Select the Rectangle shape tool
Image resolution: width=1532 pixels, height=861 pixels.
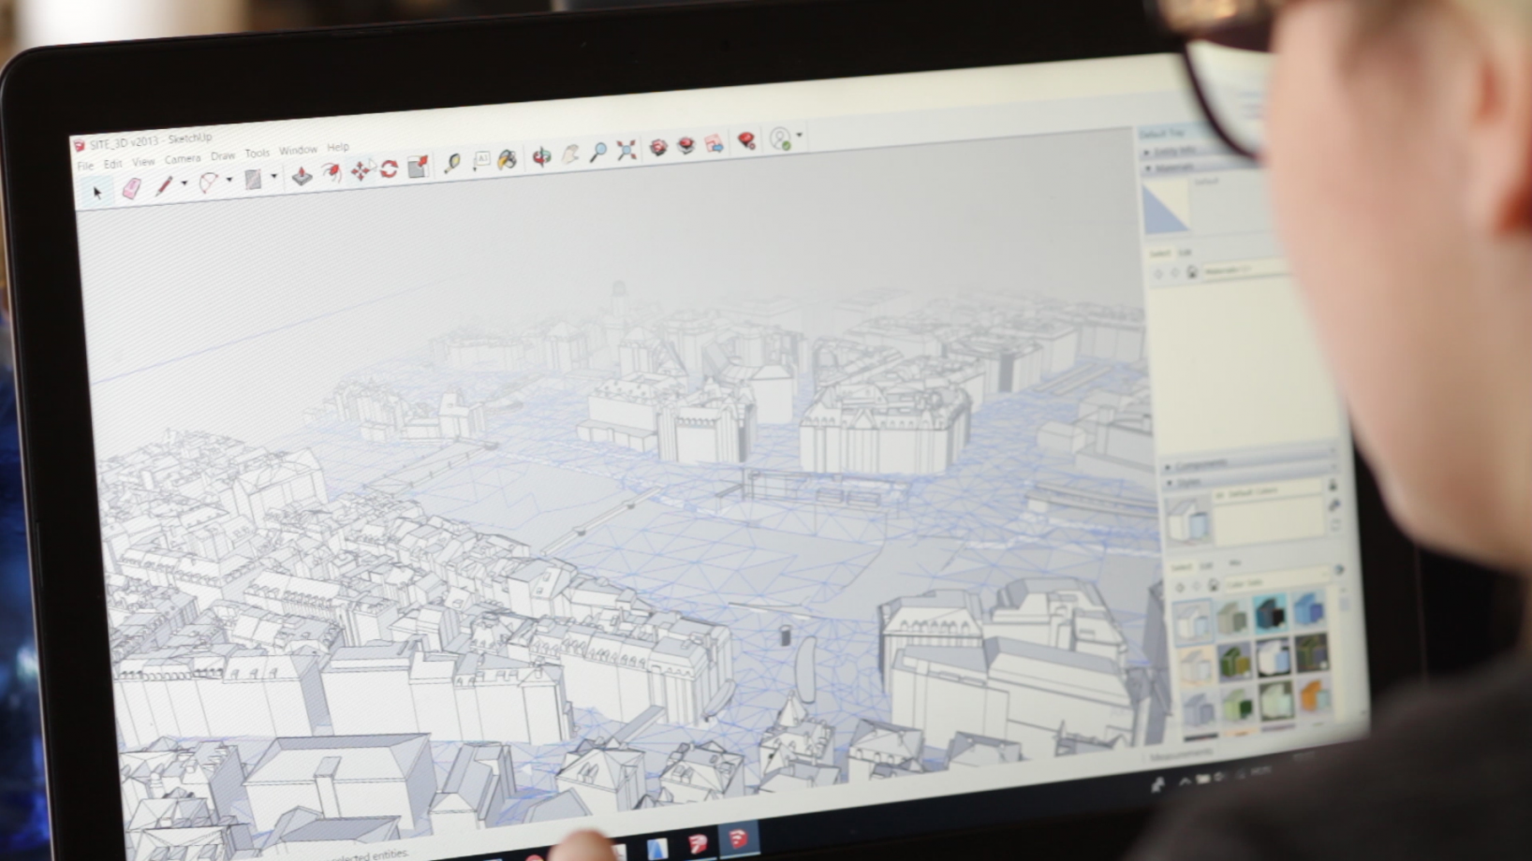253,179
